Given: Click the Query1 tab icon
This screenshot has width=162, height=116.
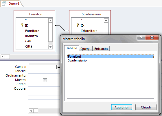Looking at the screenshot, I should pos(4,3).
